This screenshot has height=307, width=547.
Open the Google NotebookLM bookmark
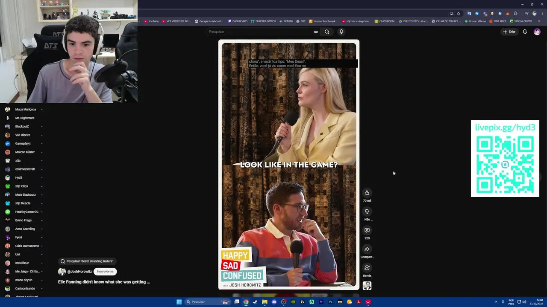click(x=209, y=21)
